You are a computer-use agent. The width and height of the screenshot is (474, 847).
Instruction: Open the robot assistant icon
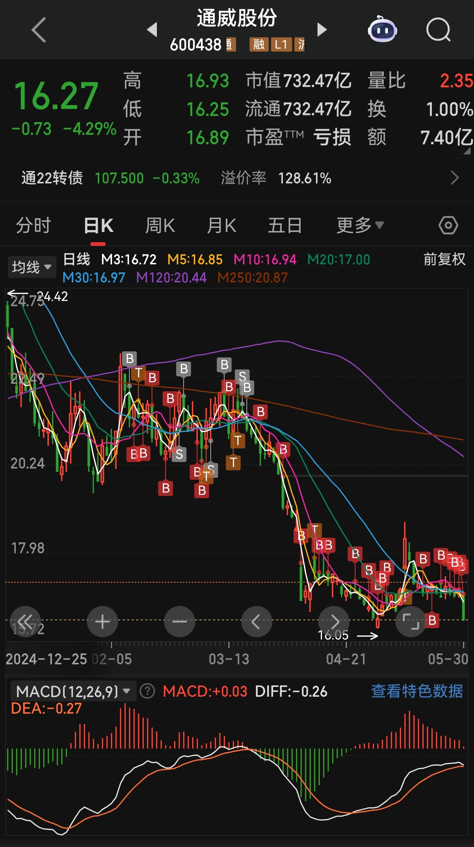click(x=382, y=29)
